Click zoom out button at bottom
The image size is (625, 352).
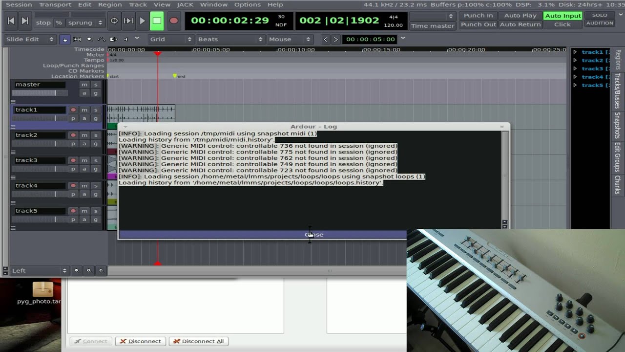pos(76,270)
